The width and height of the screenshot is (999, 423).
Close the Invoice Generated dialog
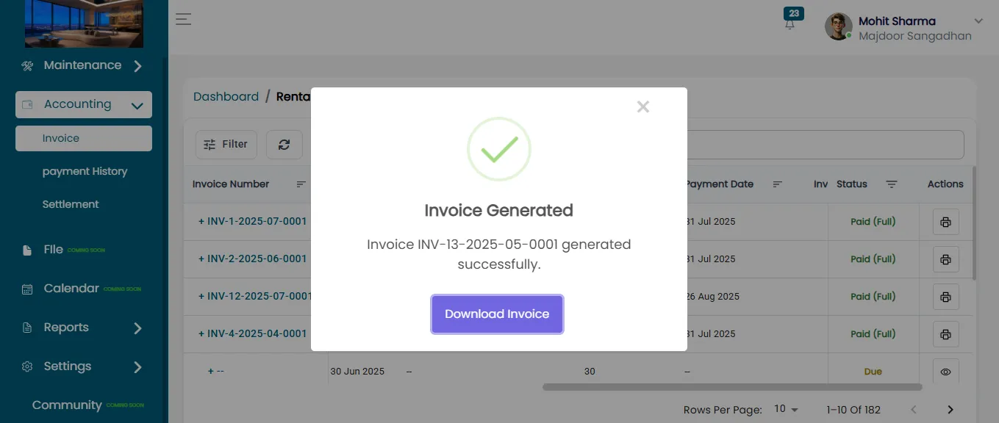click(643, 107)
